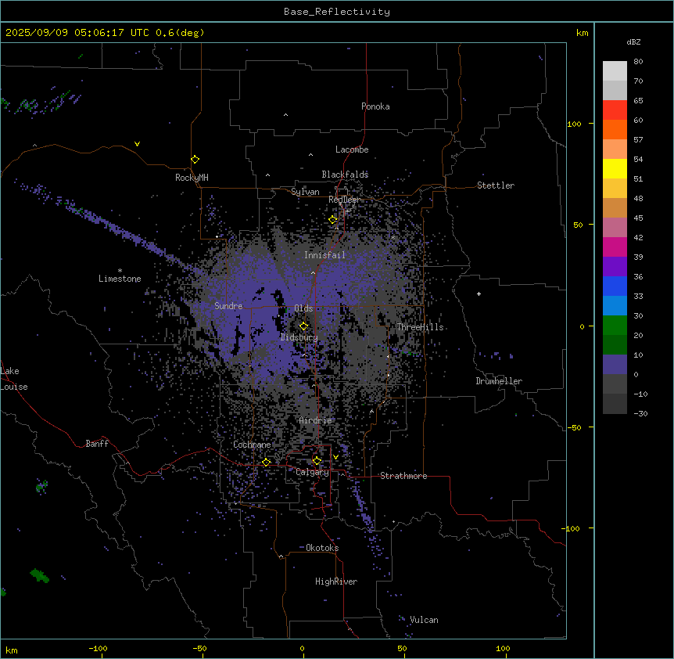Image resolution: width=674 pixels, height=659 pixels.
Task: Click the Calgary city label
Action: 313,472
